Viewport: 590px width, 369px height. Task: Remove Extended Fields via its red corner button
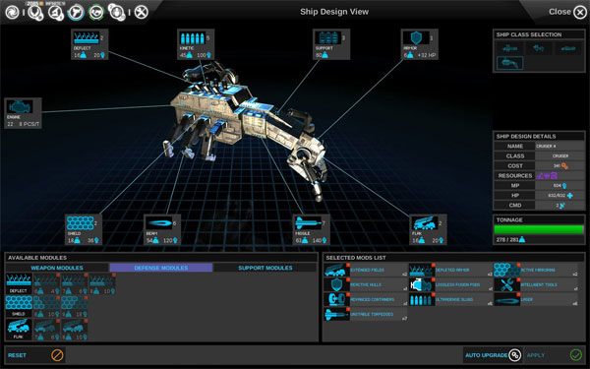click(348, 266)
